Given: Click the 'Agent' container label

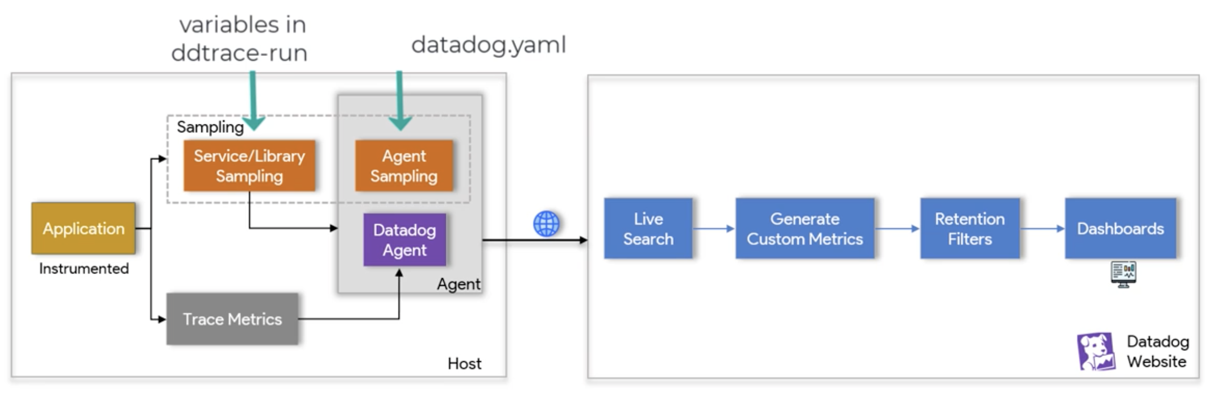Looking at the screenshot, I should (458, 284).
